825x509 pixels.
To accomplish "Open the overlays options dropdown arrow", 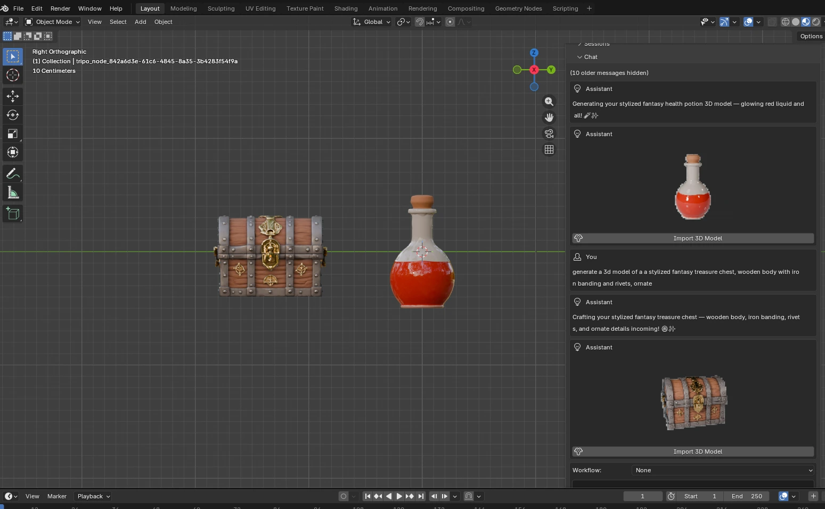I will click(x=758, y=22).
